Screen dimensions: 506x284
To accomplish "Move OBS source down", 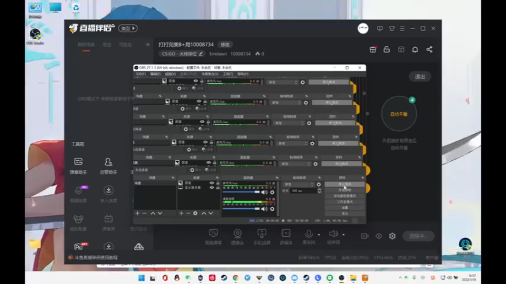I will pyautogui.click(x=211, y=213).
